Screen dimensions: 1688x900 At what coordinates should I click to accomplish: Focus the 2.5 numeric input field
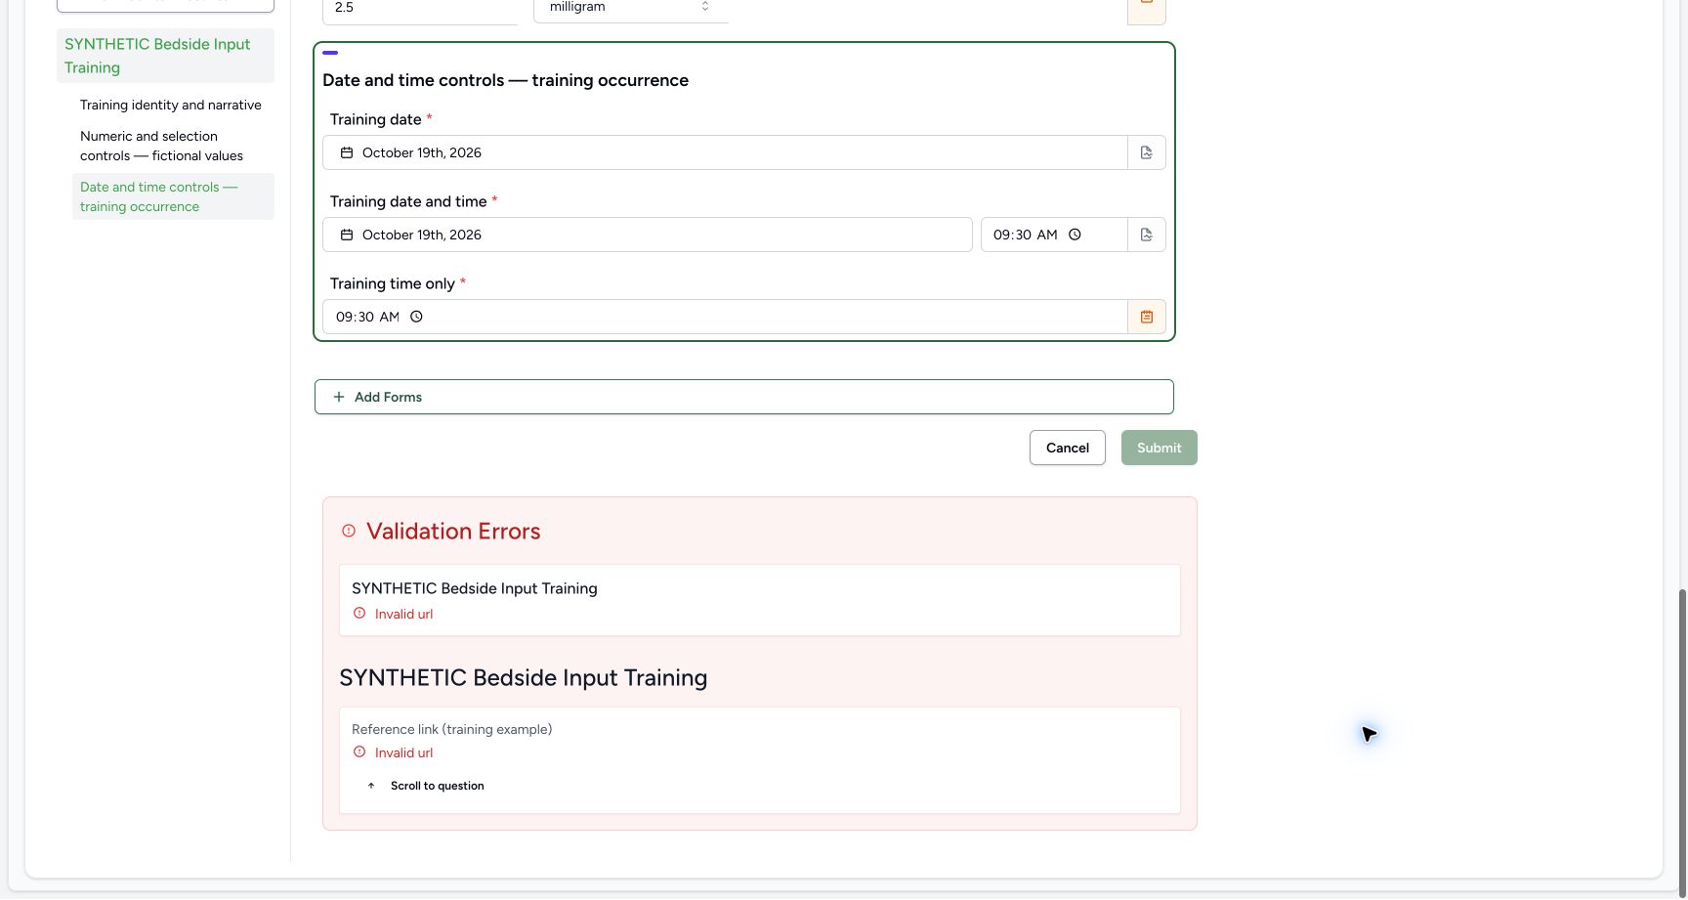tap(420, 8)
